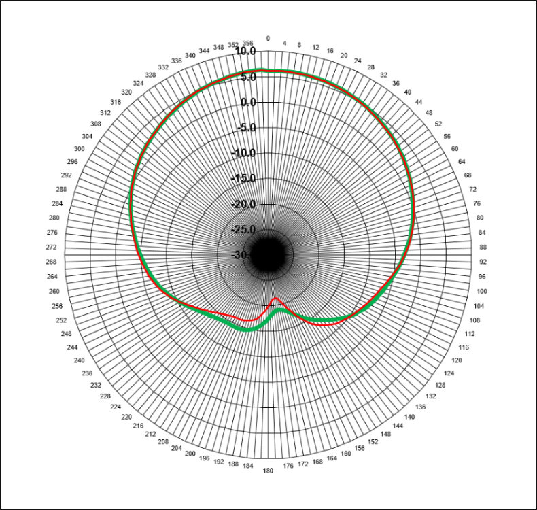This screenshot has height=510, width=537.
Task: Click the 0 degree label at top
Action: pos(268,39)
